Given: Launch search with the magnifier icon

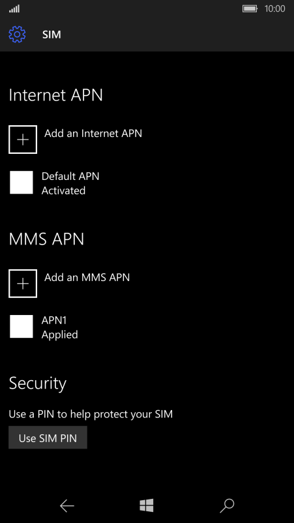Looking at the screenshot, I should [x=227, y=506].
